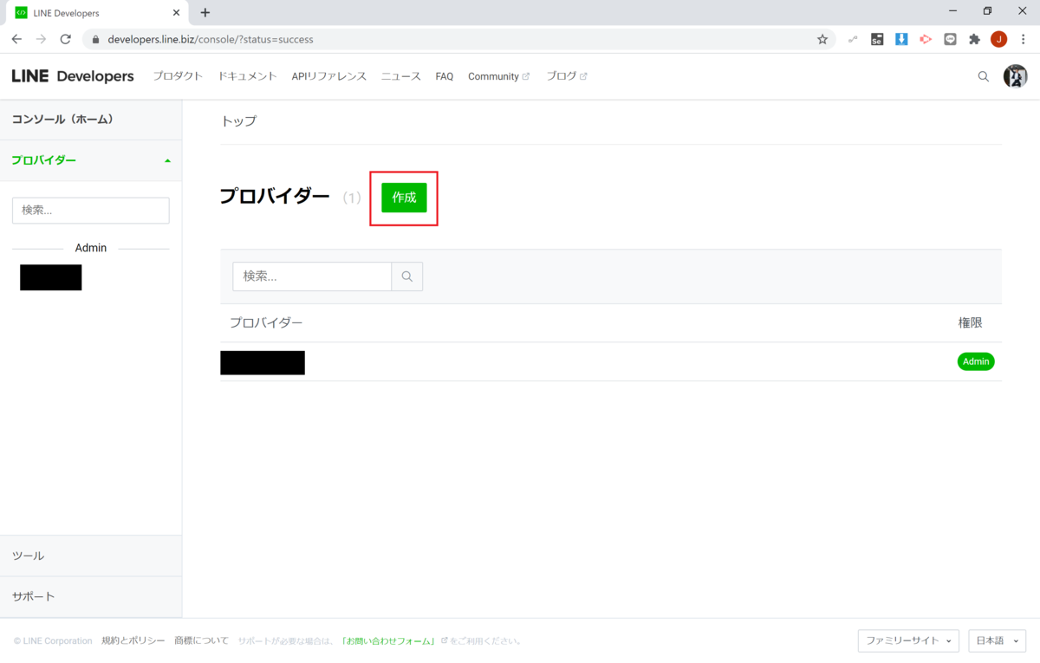Navigate to the FAQ menu item
This screenshot has width=1040, height=663.
click(444, 76)
